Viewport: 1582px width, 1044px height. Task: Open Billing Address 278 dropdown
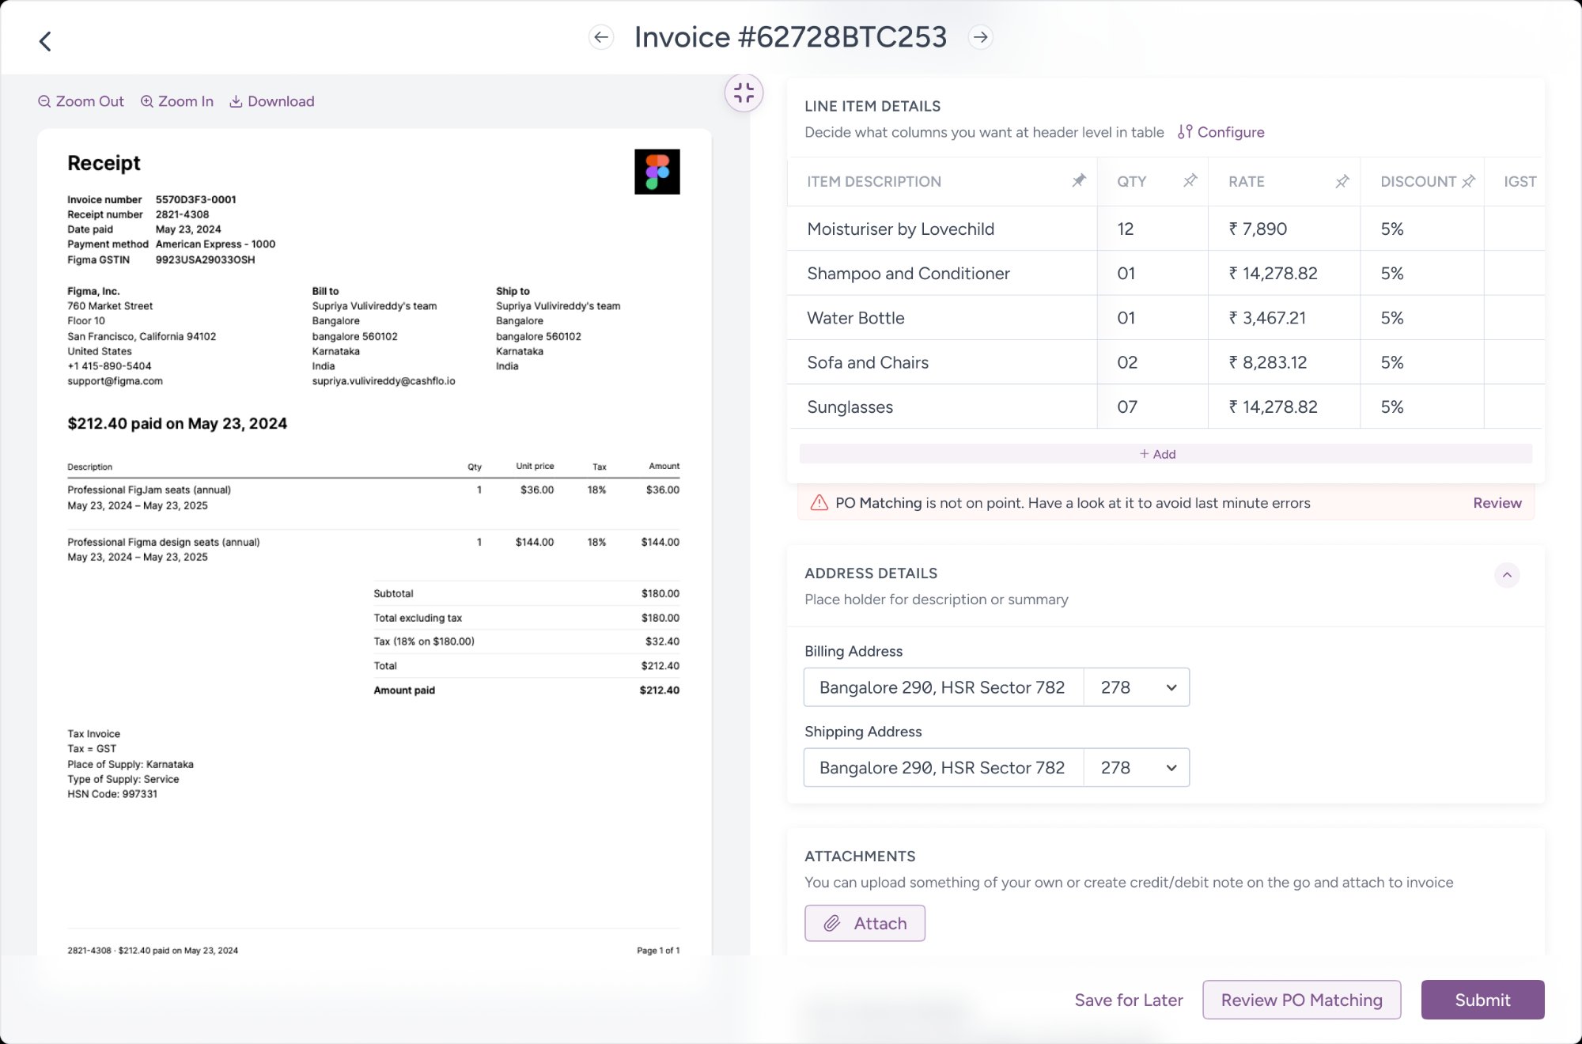pyautogui.click(x=1137, y=687)
